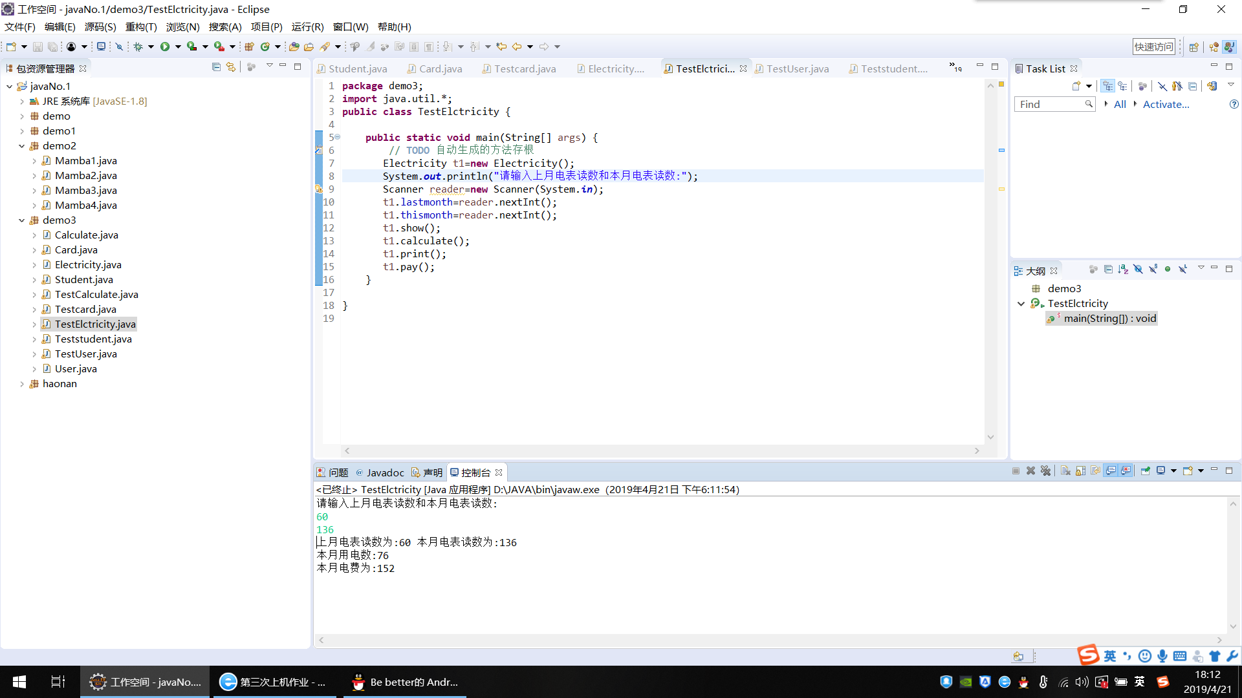Toggle Link with Editor in Package Explorer
The image size is (1242, 698).
(231, 67)
